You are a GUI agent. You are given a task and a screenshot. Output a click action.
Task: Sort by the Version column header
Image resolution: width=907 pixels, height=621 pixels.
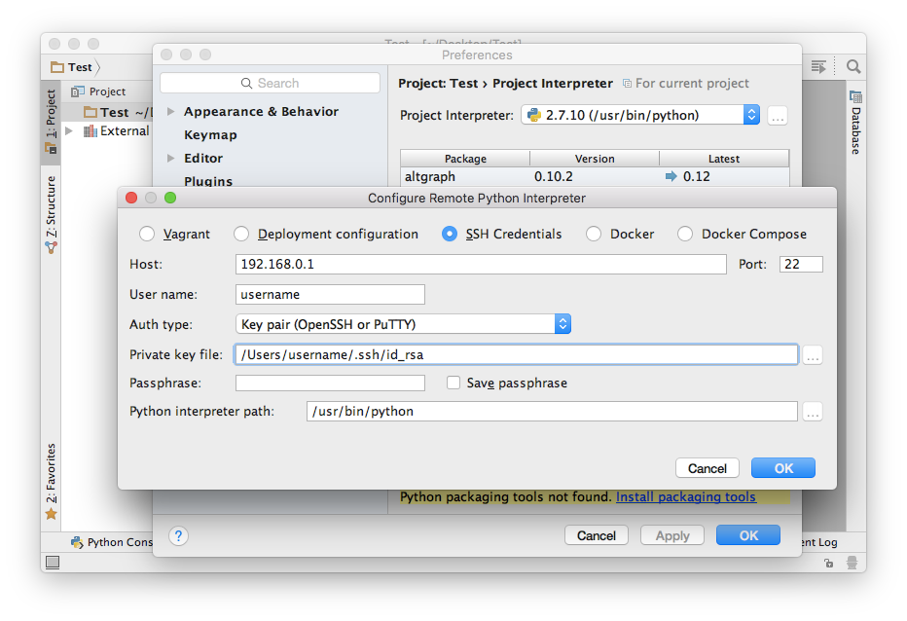click(x=595, y=159)
